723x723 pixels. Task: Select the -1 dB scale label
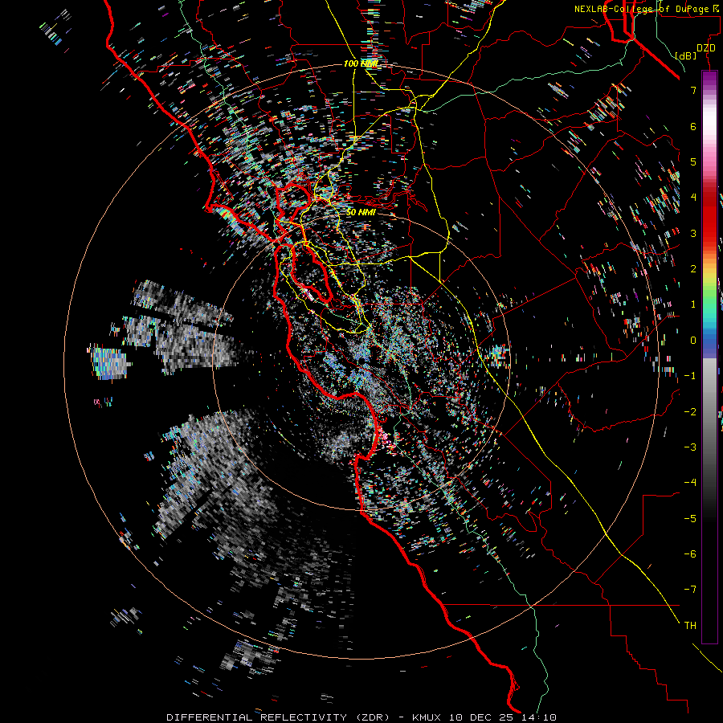[x=690, y=376]
